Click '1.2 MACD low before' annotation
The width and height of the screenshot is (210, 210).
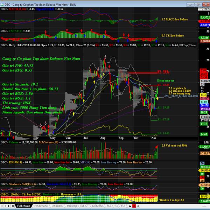pyautogui.click(x=175, y=19)
